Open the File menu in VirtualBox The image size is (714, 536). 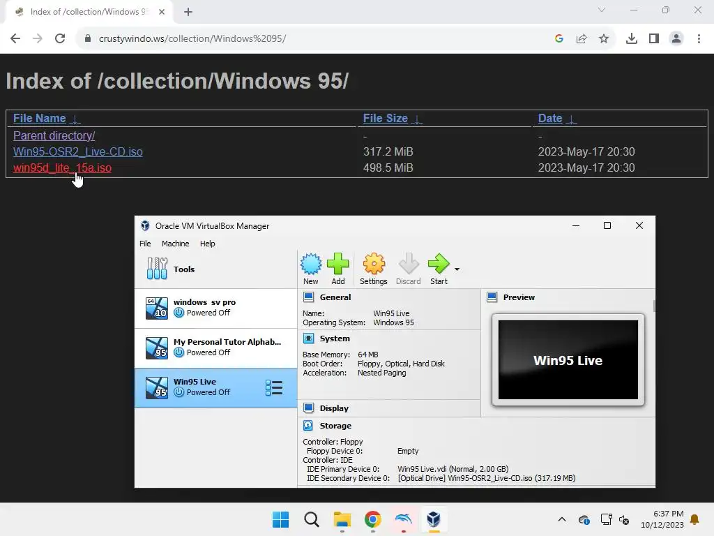point(145,244)
